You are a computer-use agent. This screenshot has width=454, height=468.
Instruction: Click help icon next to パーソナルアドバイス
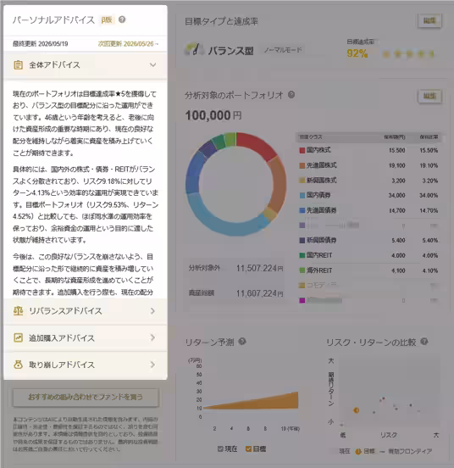pyautogui.click(x=122, y=19)
